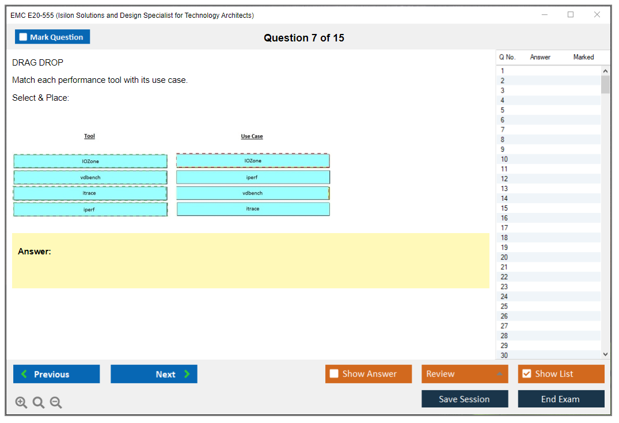Select the vdbench tool box

pyautogui.click(x=90, y=177)
